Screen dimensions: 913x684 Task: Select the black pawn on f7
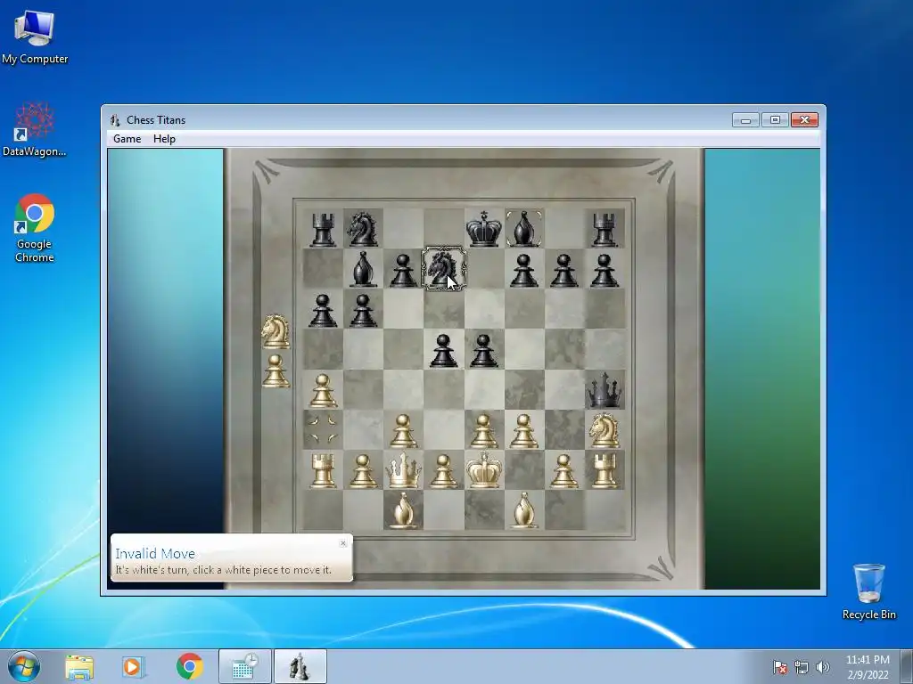(523, 271)
